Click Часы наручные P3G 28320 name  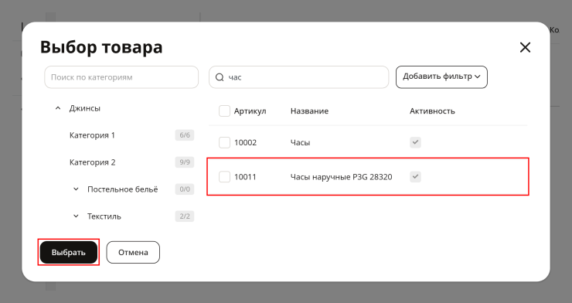point(341,177)
